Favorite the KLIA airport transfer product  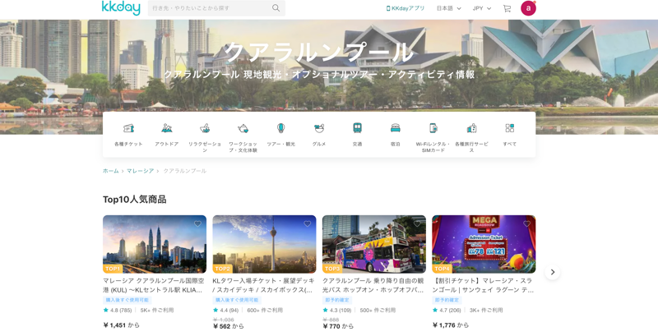click(x=197, y=224)
